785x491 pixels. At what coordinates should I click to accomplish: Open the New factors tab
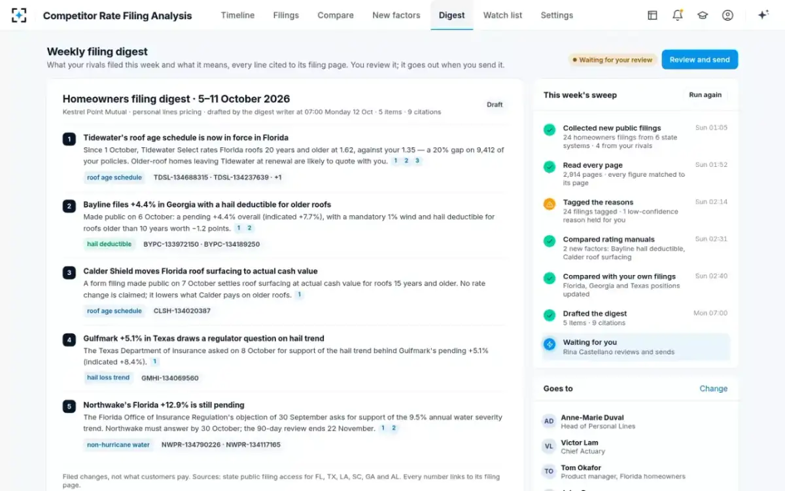tap(396, 15)
